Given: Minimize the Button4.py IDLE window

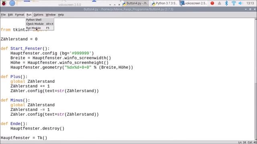Looking at the screenshot, I should 246,9.
